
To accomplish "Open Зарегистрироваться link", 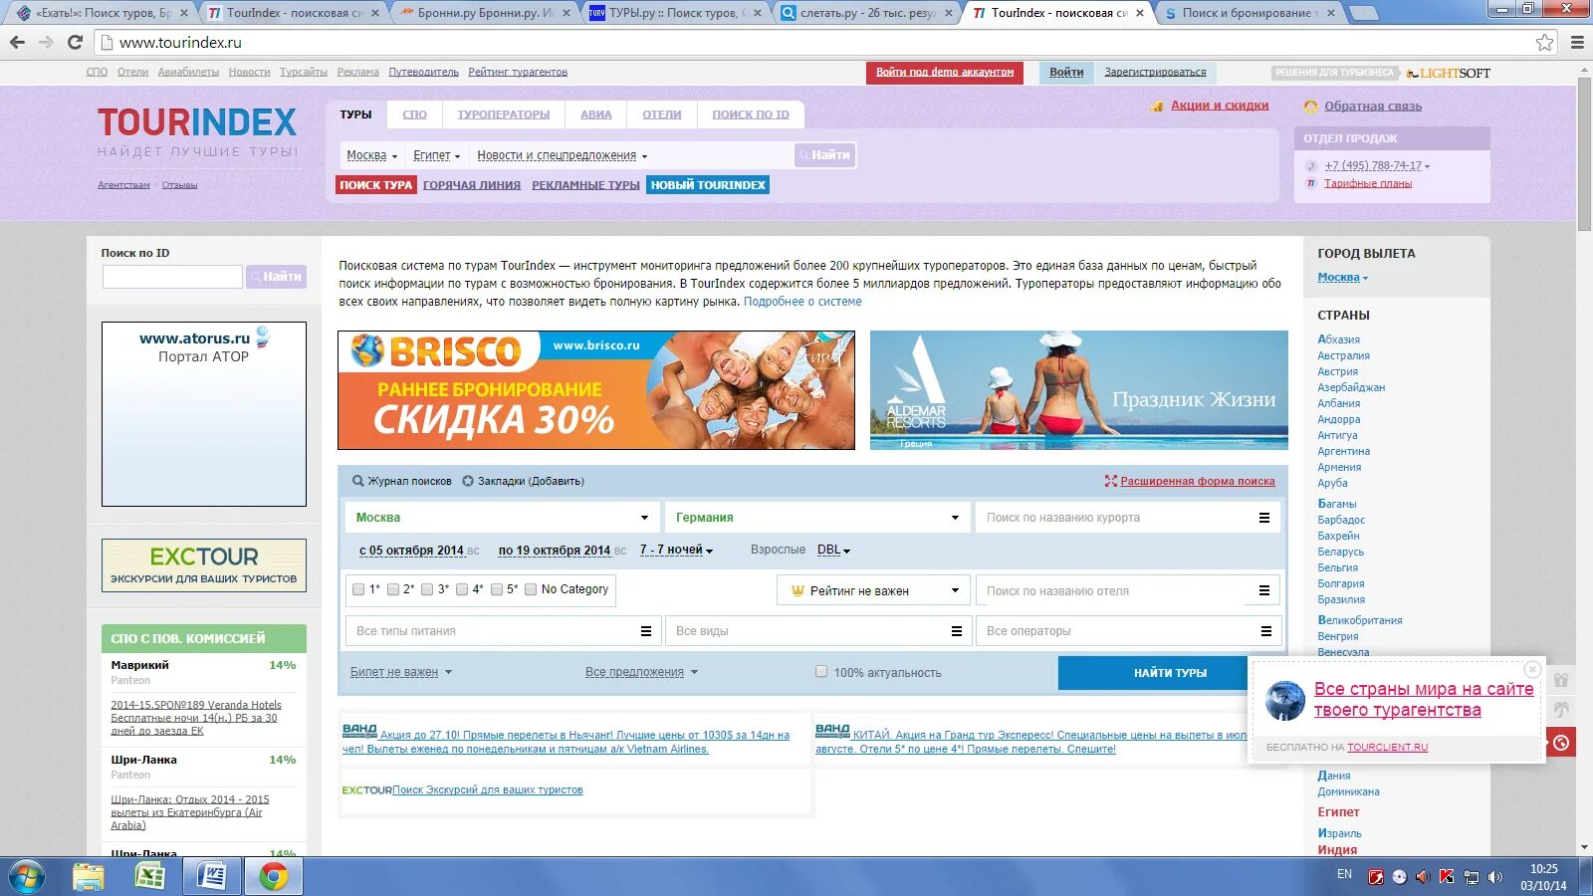I will (x=1155, y=73).
